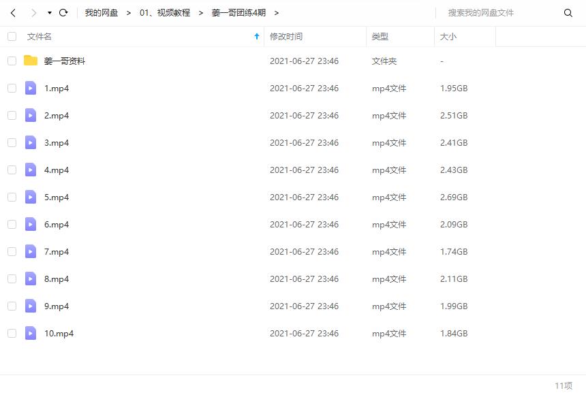Click the video icon of 8.mp4
Image resolution: width=586 pixels, height=397 pixels.
[x=31, y=279]
